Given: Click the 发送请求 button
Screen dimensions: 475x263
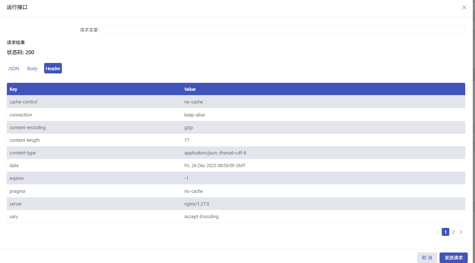Looking at the screenshot, I should coord(453,258).
